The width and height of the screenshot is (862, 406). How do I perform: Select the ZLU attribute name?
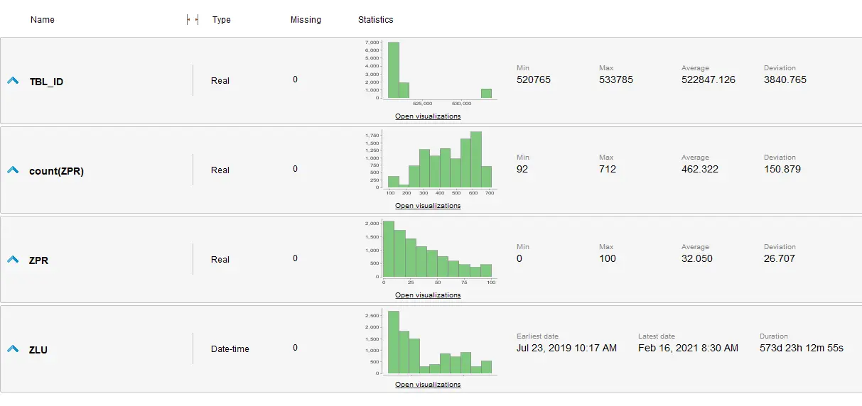pos(38,350)
